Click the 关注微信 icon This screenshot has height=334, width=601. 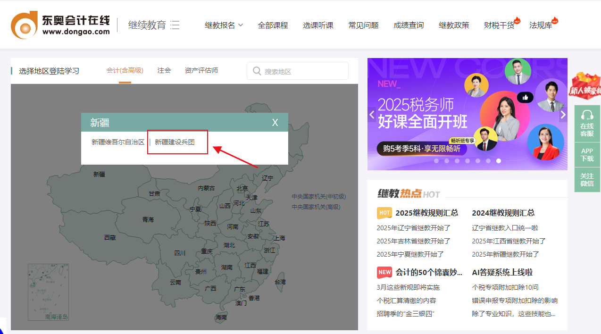click(x=587, y=179)
